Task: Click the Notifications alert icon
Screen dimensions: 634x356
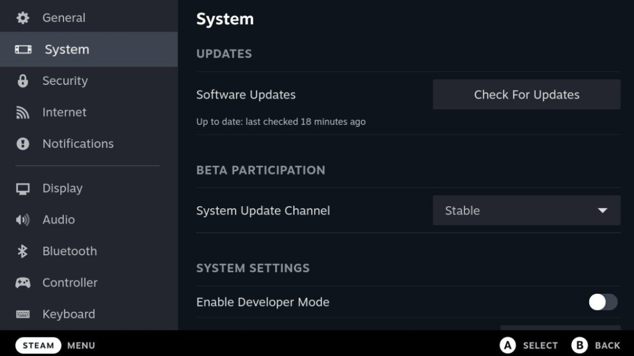Action: coord(23,144)
